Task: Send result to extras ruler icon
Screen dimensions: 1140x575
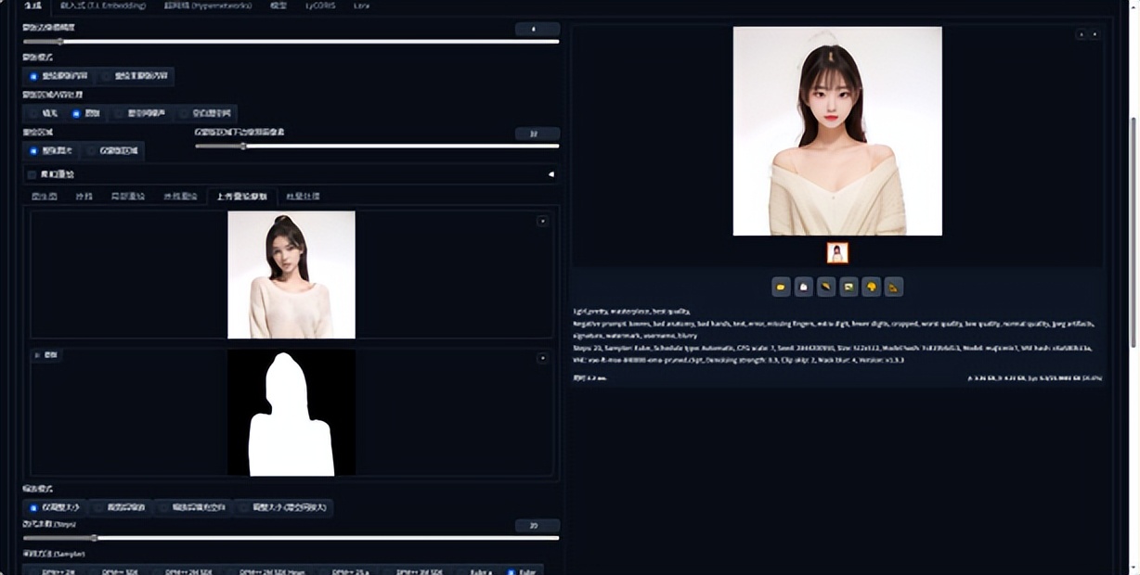Action: pyautogui.click(x=893, y=287)
